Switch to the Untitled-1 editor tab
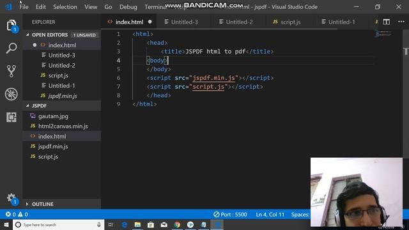 point(341,22)
